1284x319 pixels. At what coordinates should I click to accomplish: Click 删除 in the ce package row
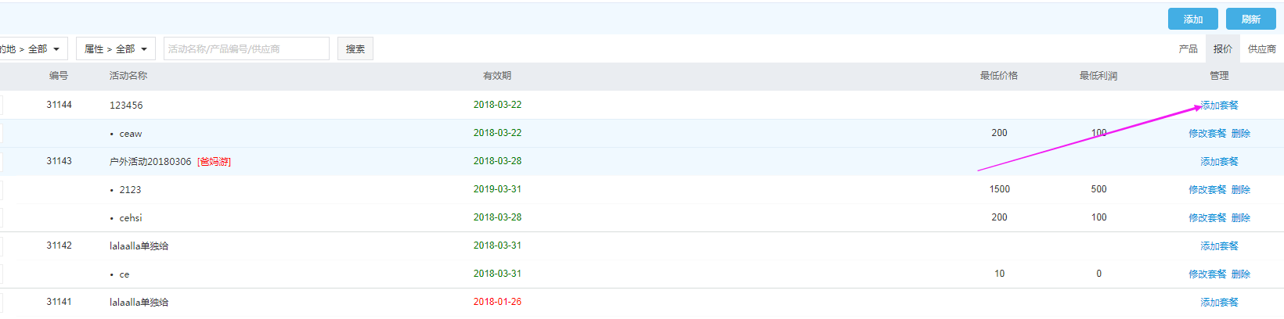pyautogui.click(x=1240, y=274)
